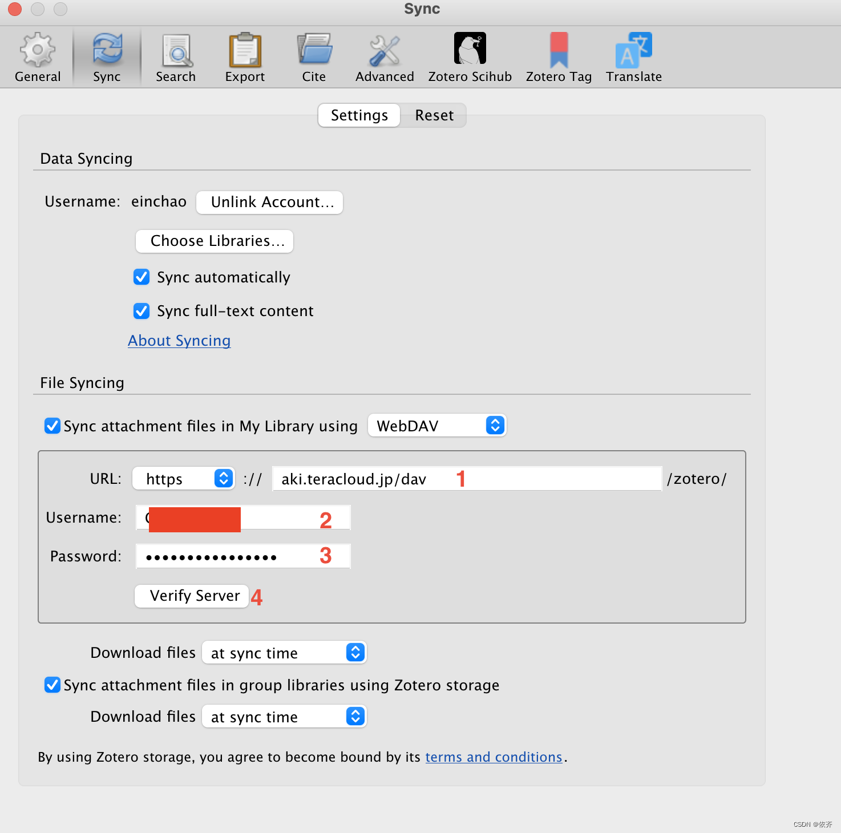The width and height of the screenshot is (841, 833).
Task: Click the WebDAV Password input field
Action: 243,556
